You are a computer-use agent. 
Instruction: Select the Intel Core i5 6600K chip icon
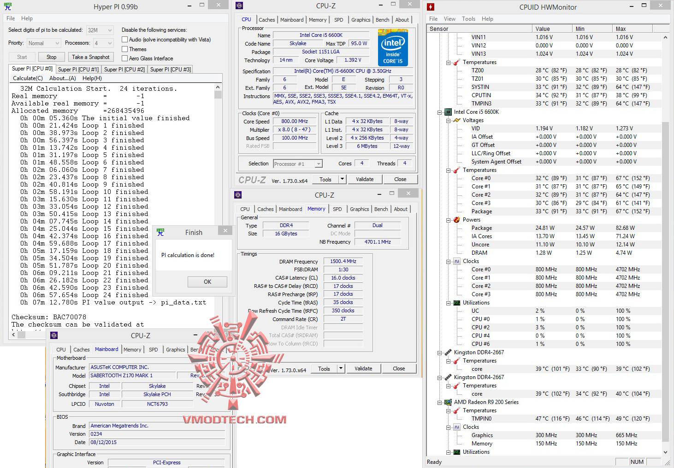tap(448, 112)
